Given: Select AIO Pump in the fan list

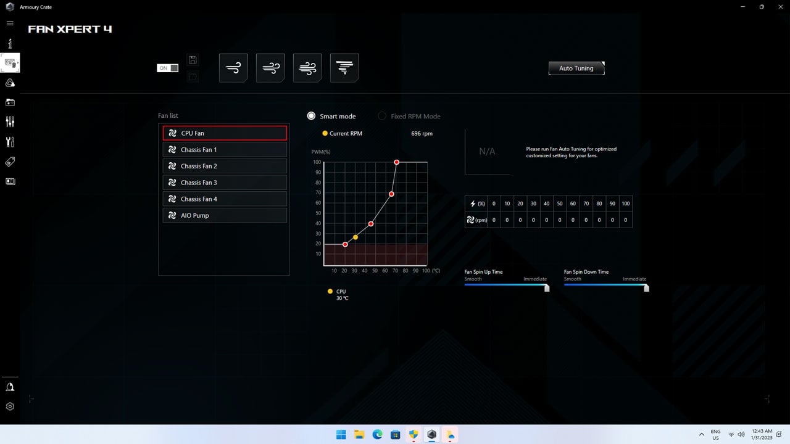Looking at the screenshot, I should (x=225, y=215).
